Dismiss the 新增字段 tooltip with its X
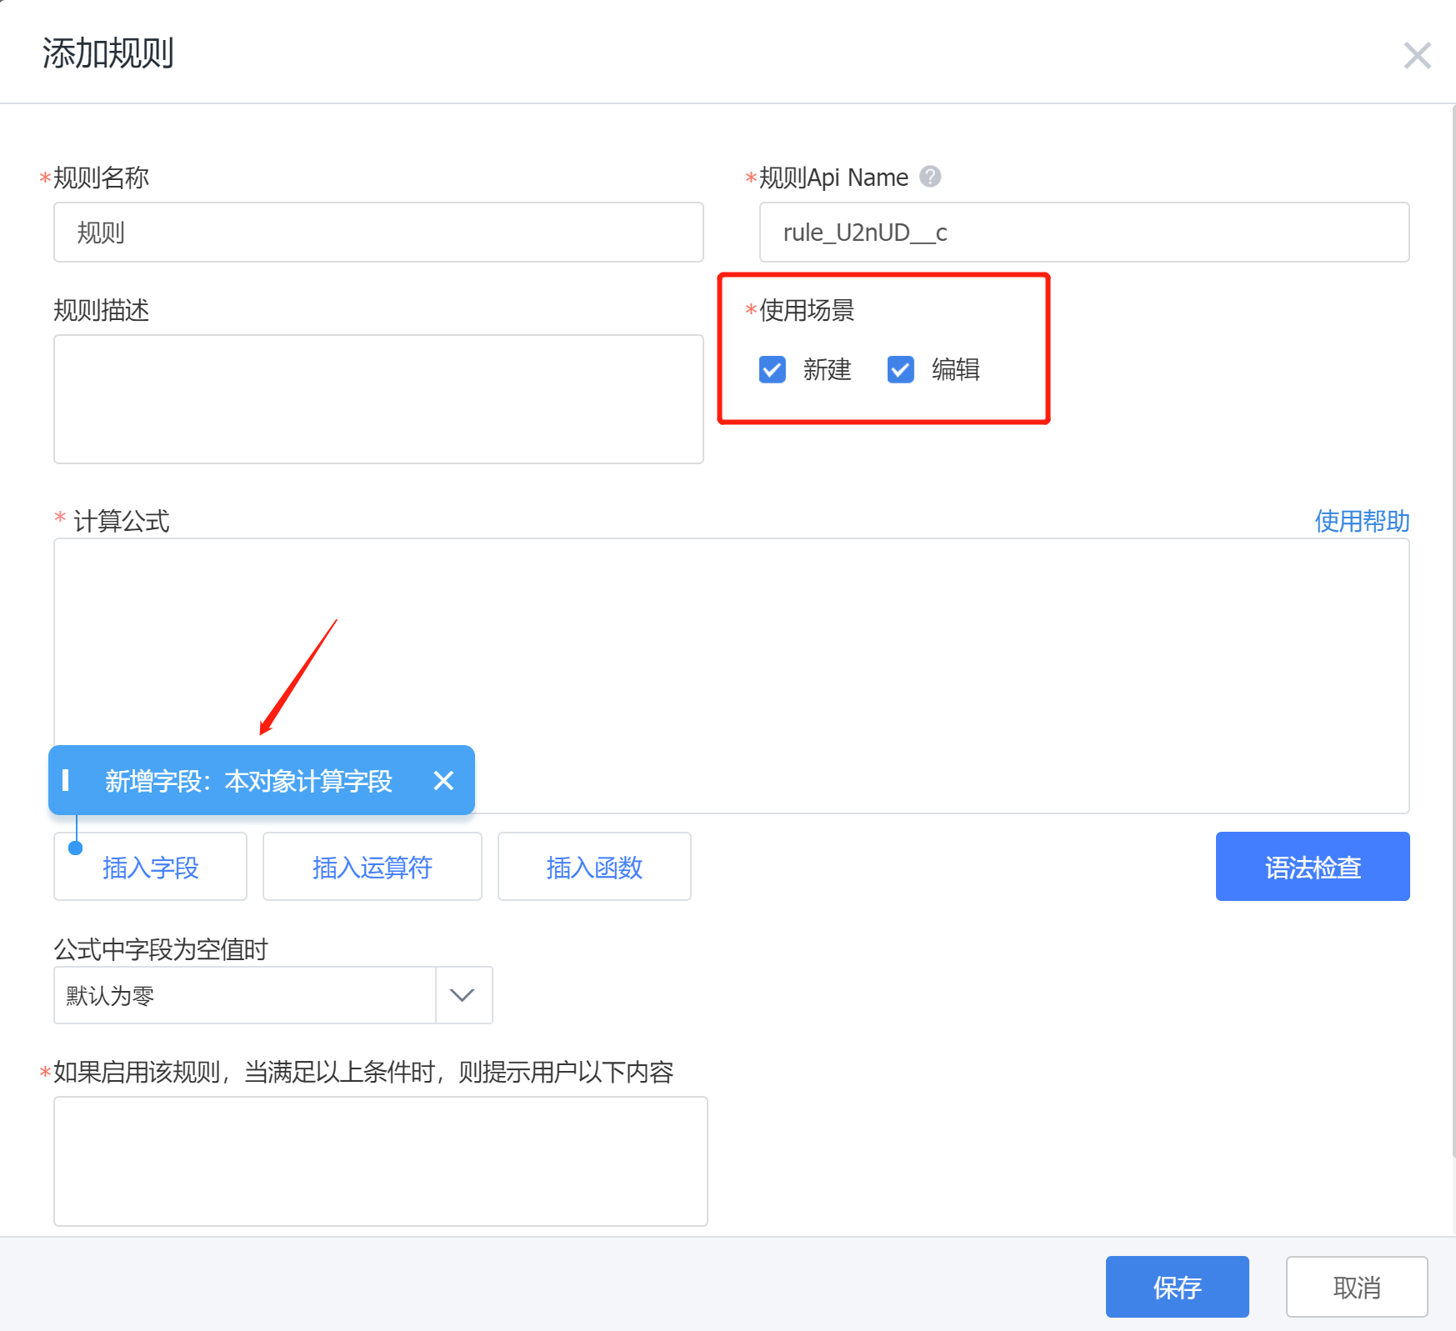Image resolution: width=1456 pixels, height=1331 pixels. pyautogui.click(x=443, y=780)
